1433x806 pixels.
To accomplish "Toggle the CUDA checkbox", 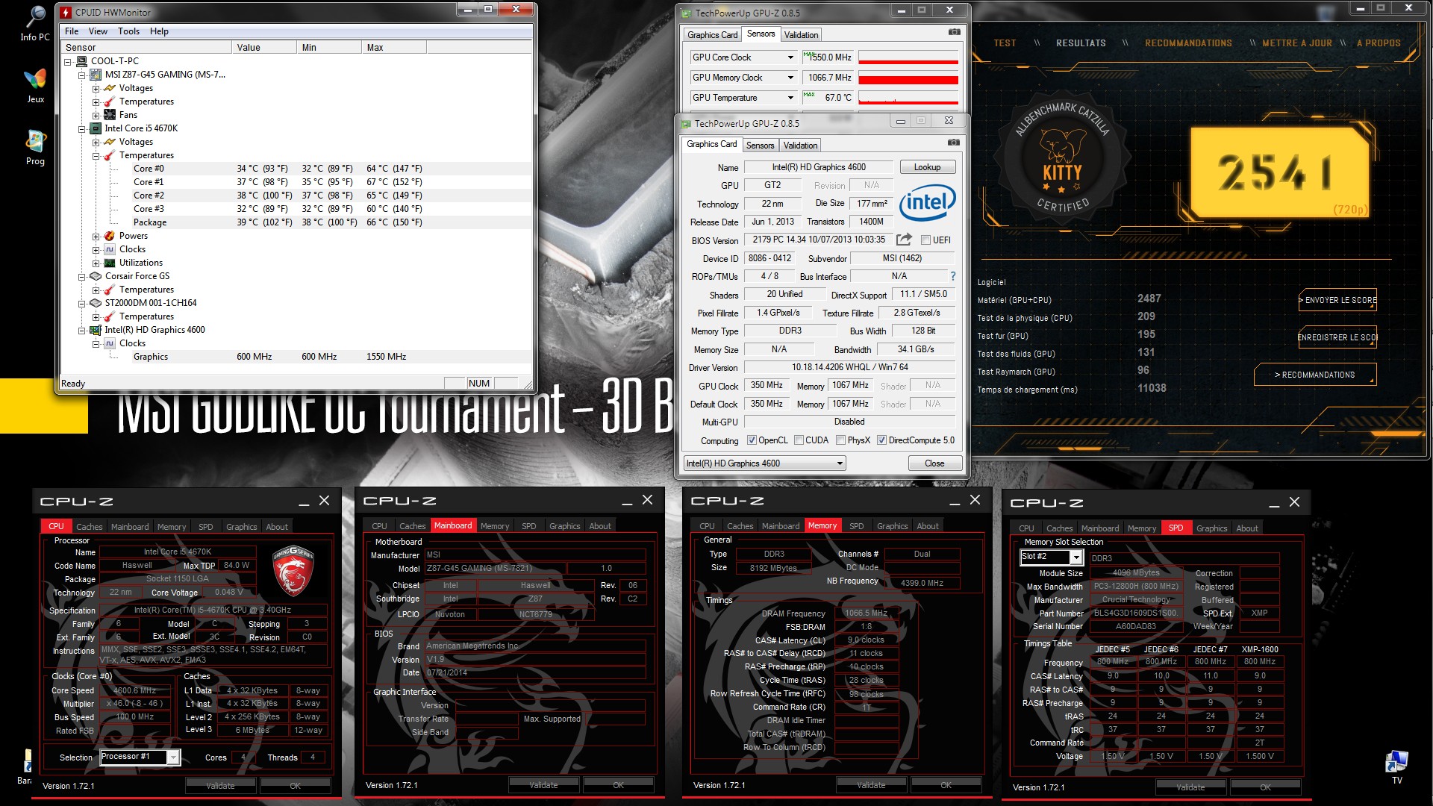I will [799, 440].
